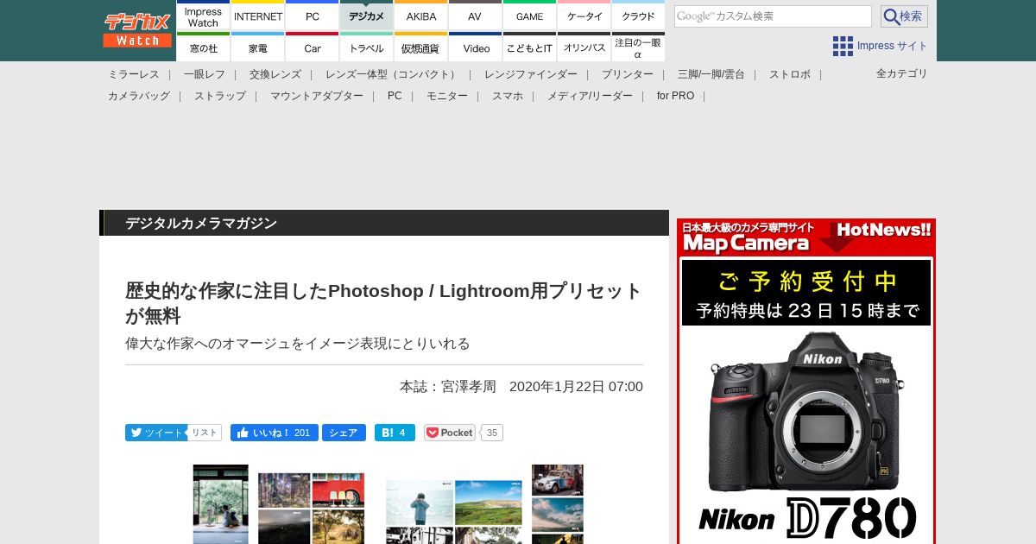Go to the ミラーレス category

pyautogui.click(x=134, y=74)
